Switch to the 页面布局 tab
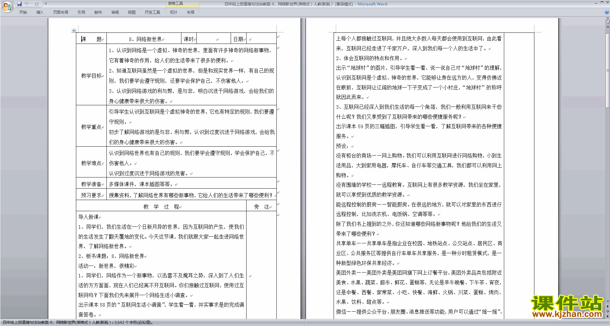The width and height of the screenshot is (610, 326). click(x=61, y=12)
